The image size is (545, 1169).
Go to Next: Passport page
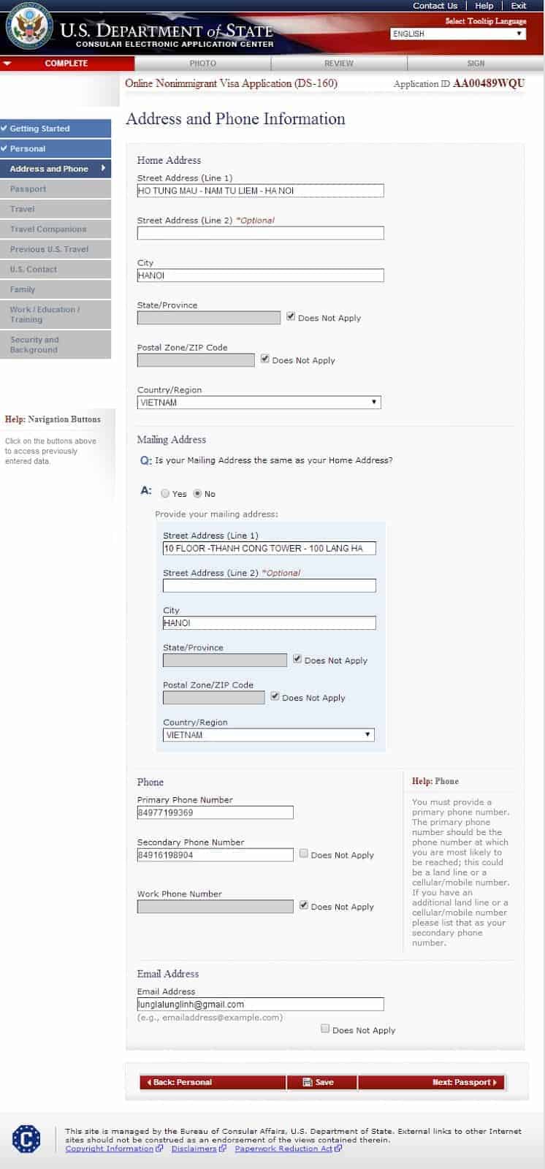pos(431,1082)
